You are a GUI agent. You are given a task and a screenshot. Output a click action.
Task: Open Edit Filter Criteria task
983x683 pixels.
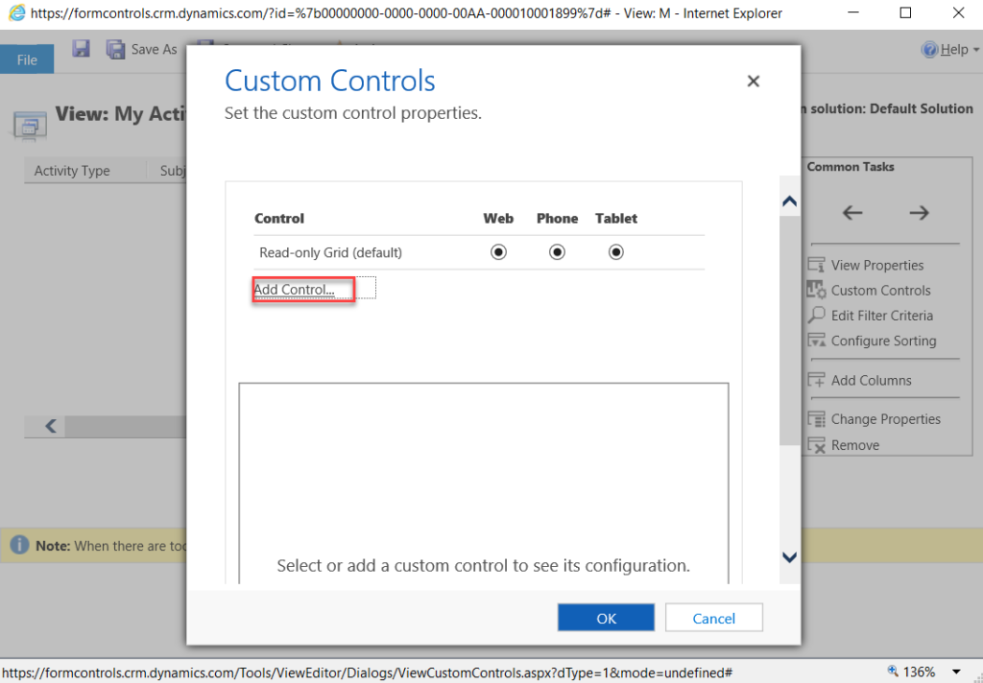(881, 316)
